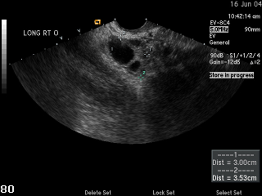Click the lower focal zone arrow marker

61,38
